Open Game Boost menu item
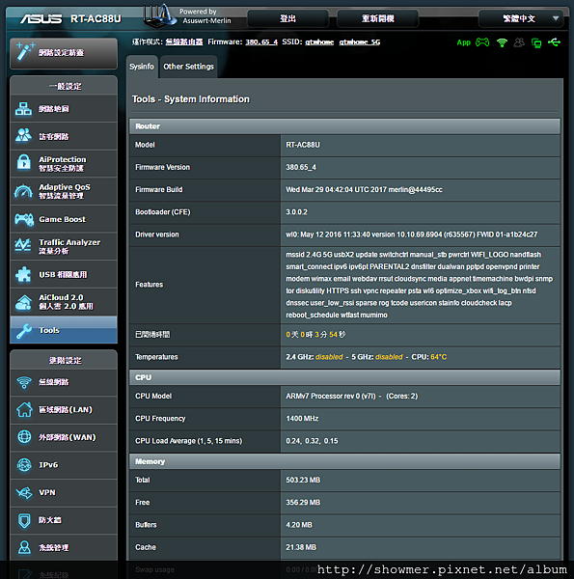The image size is (574, 579). click(x=64, y=219)
